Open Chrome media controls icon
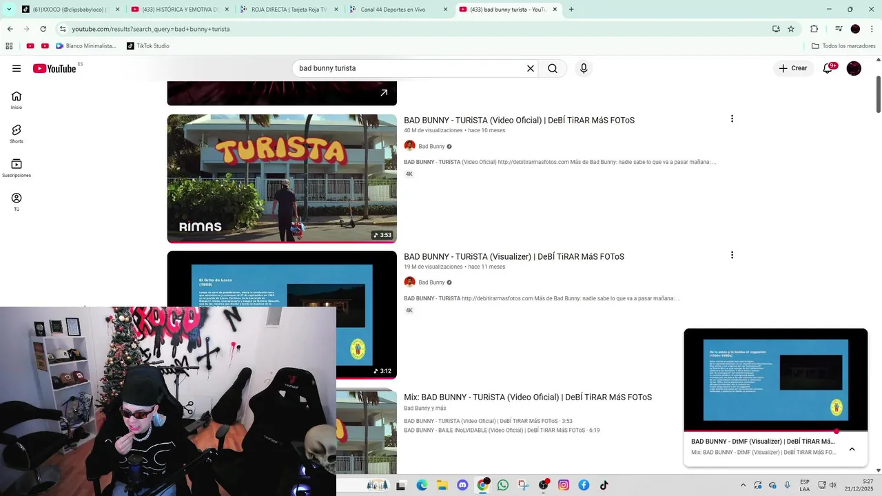Viewport: 882px width, 496px height. 839,29
